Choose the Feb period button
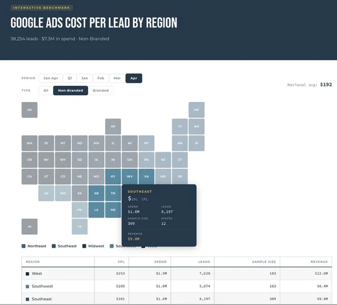 pyautogui.click(x=101, y=78)
